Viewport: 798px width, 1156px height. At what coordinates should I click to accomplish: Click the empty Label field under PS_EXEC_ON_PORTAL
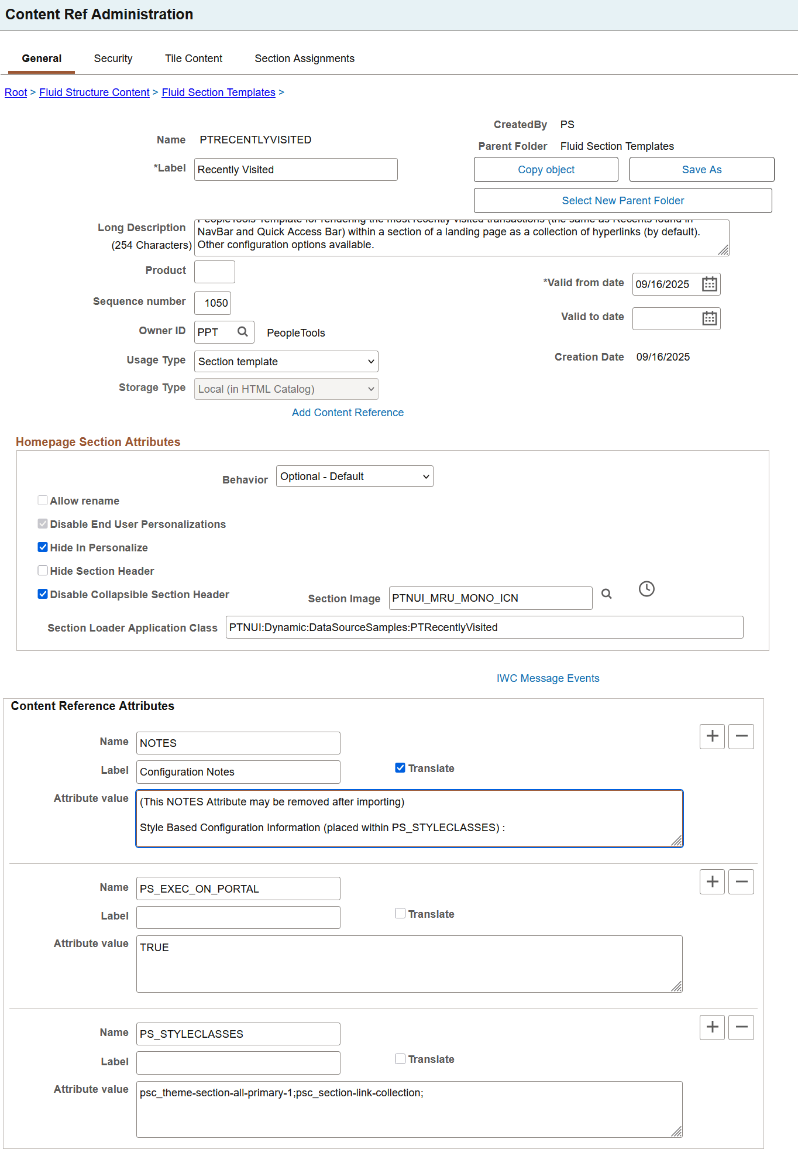pyautogui.click(x=238, y=917)
